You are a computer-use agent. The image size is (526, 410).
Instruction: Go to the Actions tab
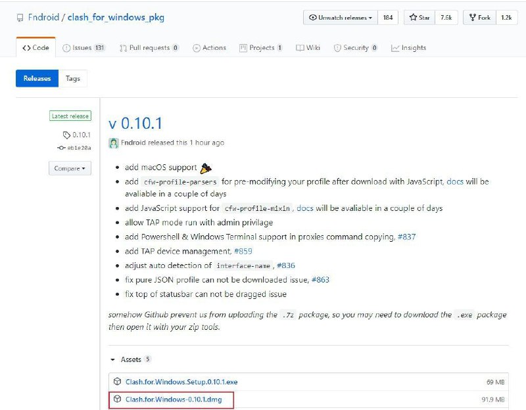coord(209,48)
